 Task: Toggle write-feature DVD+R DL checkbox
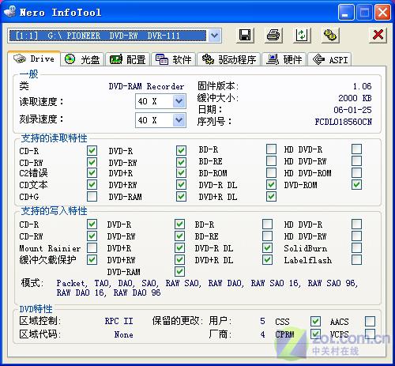point(267,260)
